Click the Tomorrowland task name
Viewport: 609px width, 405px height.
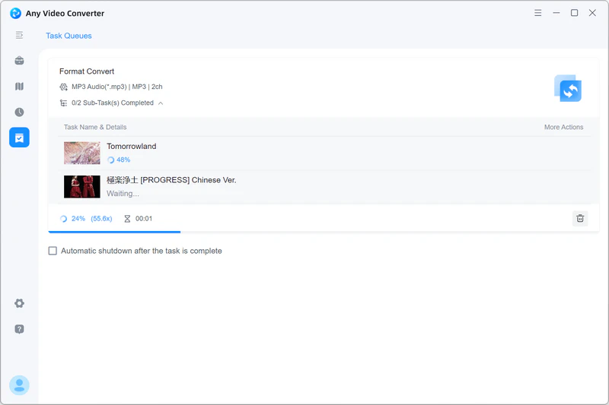tap(131, 146)
